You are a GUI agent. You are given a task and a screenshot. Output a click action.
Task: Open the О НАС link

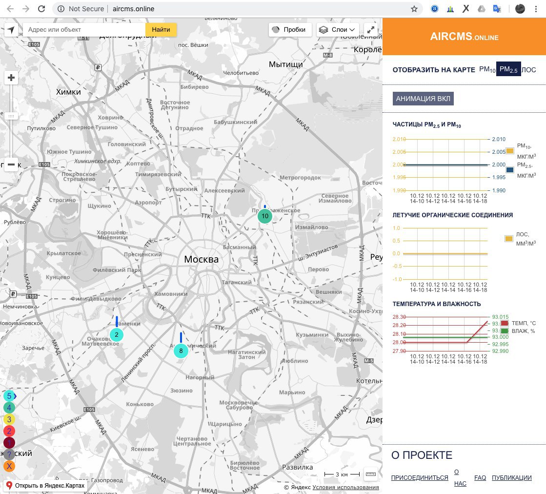click(x=460, y=477)
